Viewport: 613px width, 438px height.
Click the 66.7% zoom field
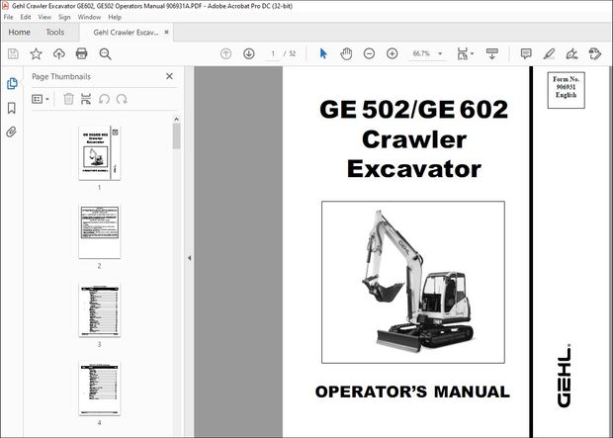coord(421,53)
